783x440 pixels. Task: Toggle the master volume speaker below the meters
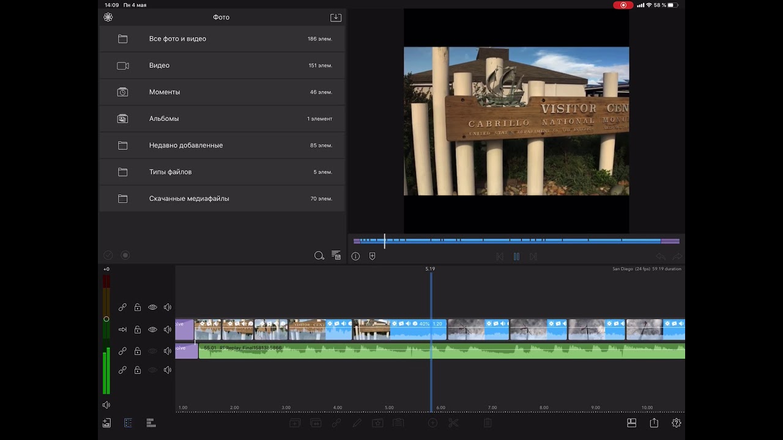106,405
